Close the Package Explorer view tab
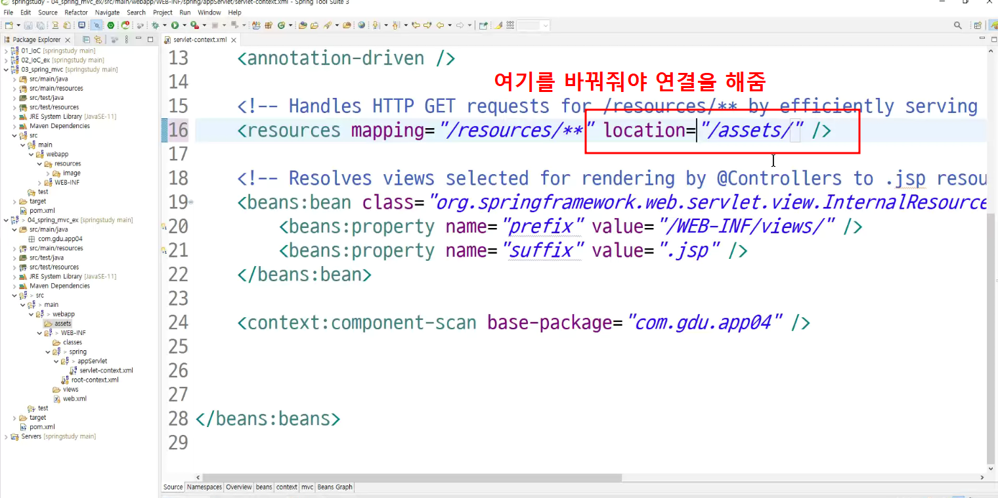This screenshot has width=998, height=498. (67, 39)
